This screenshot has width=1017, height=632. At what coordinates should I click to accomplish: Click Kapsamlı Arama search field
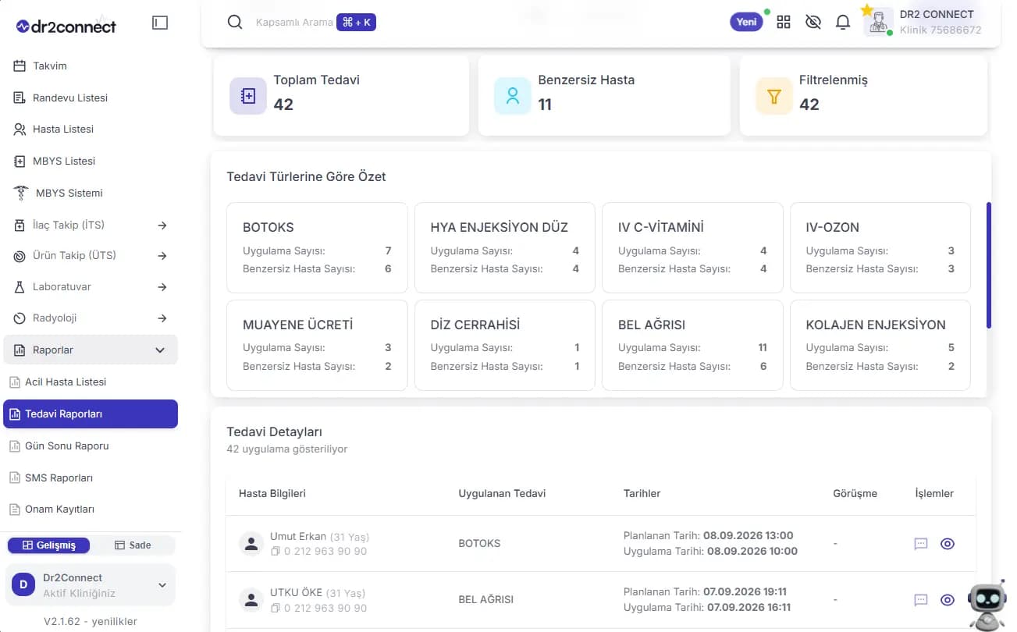pyautogui.click(x=294, y=23)
